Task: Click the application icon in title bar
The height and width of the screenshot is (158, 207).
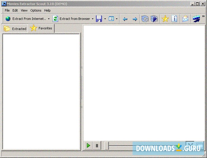Action: [x=4, y=4]
